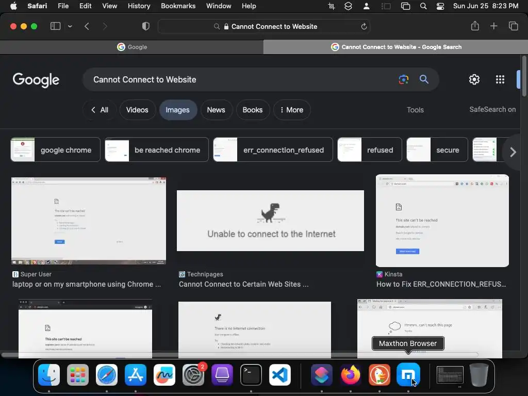Show the tab overview icon
The width and height of the screenshot is (528, 396).
click(513, 26)
